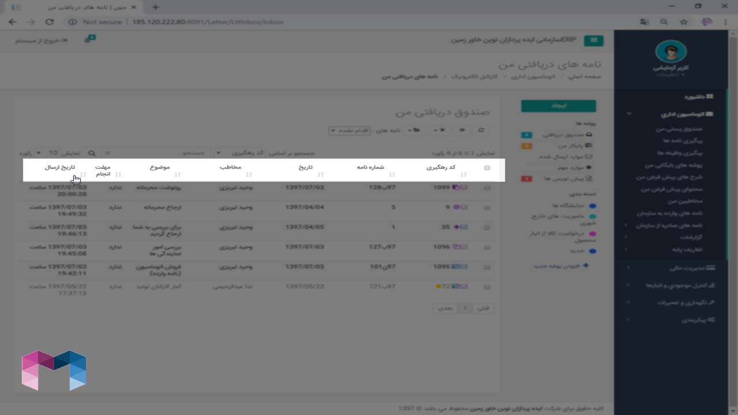Tick the select-all checkbox in table header
Viewport: 738px width, 415px height.
tap(487, 168)
